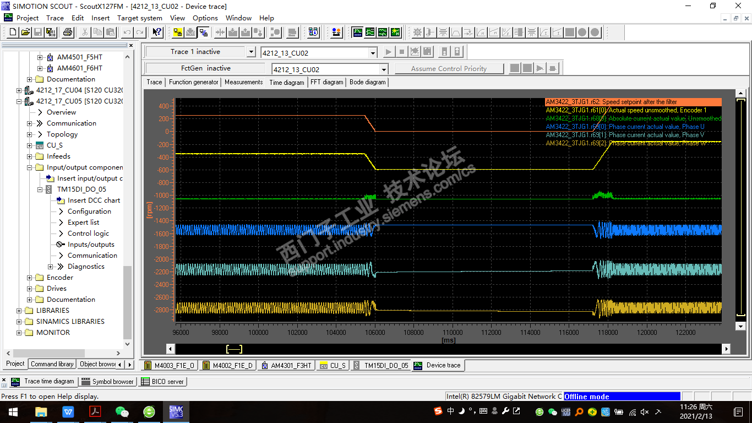Screen dimensions: 752x423
Task: Print using the printer toolbar icon
Action: click(68, 32)
